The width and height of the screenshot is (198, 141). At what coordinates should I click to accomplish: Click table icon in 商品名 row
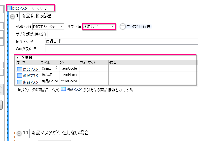pyautogui.click(x=20, y=76)
